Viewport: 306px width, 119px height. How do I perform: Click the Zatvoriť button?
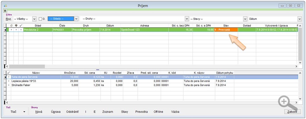click(292, 112)
